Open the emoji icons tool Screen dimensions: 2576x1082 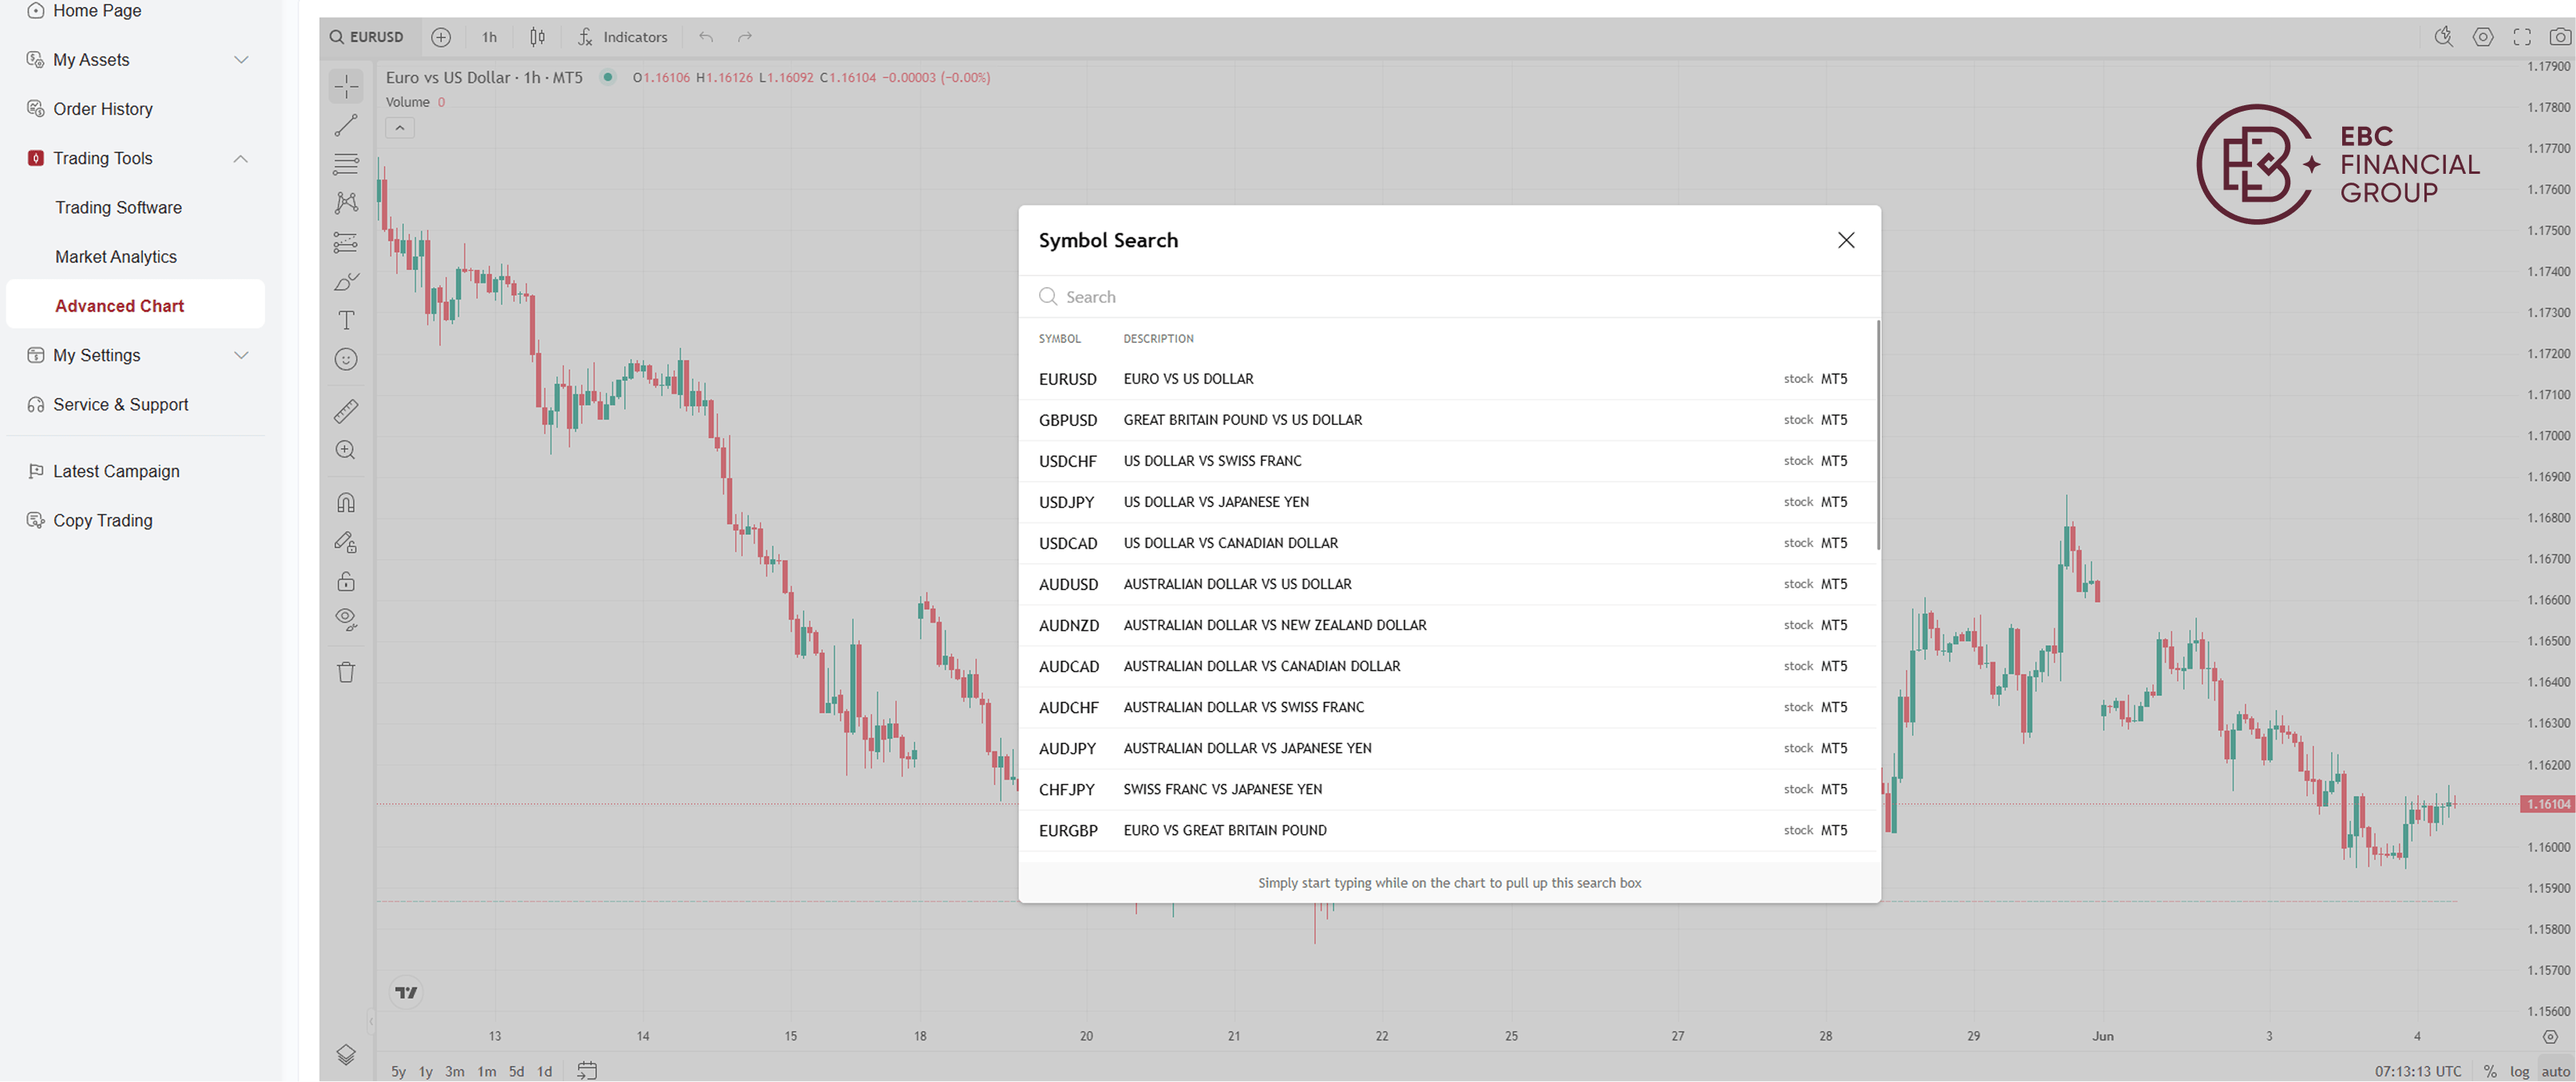coord(346,360)
